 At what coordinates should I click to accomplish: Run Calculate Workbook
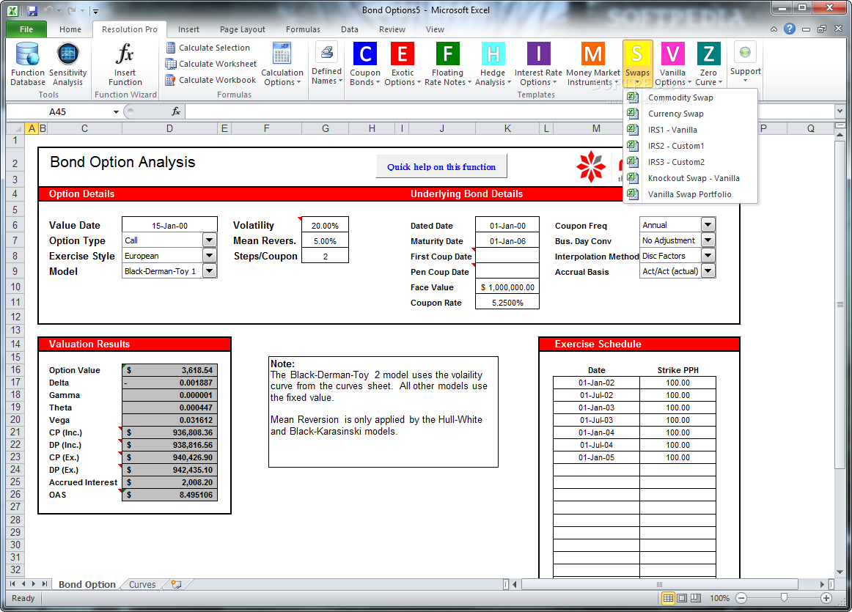click(211, 80)
